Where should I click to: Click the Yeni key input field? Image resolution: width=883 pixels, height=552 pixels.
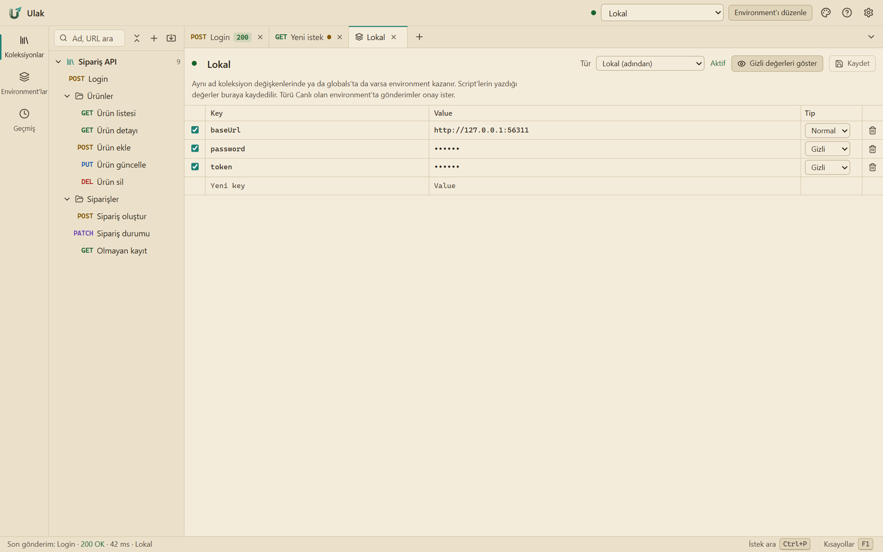pyautogui.click(x=317, y=186)
